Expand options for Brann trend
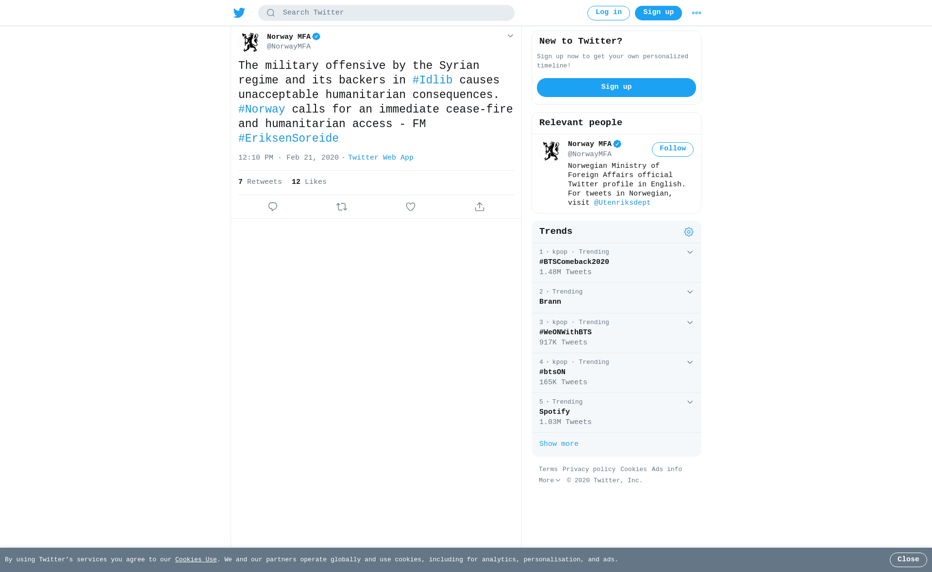Image resolution: width=932 pixels, height=572 pixels. 690,292
